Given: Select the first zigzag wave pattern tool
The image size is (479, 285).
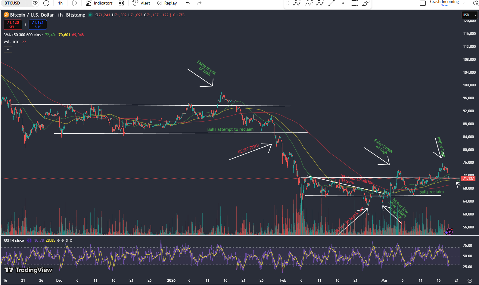Looking at the screenshot, I should pos(297,3).
